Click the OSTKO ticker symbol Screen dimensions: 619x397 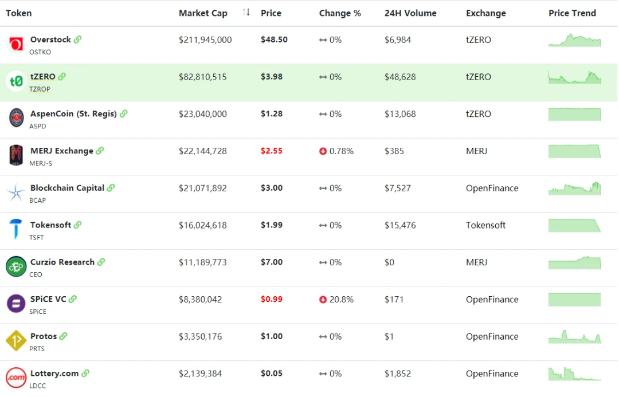[40, 52]
